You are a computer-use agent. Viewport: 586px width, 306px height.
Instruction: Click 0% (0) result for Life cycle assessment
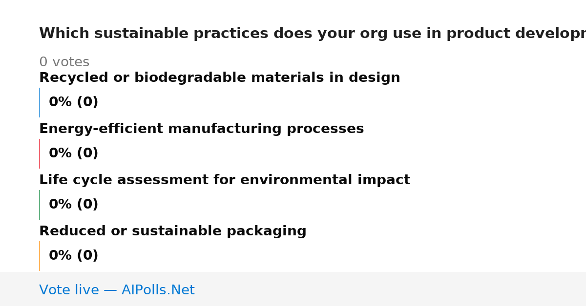[73, 205]
